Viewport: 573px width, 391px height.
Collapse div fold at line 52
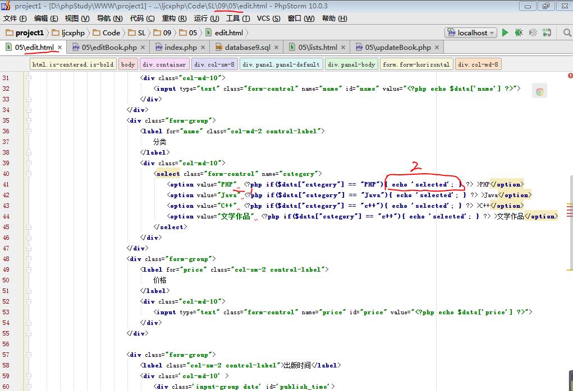[29, 301]
